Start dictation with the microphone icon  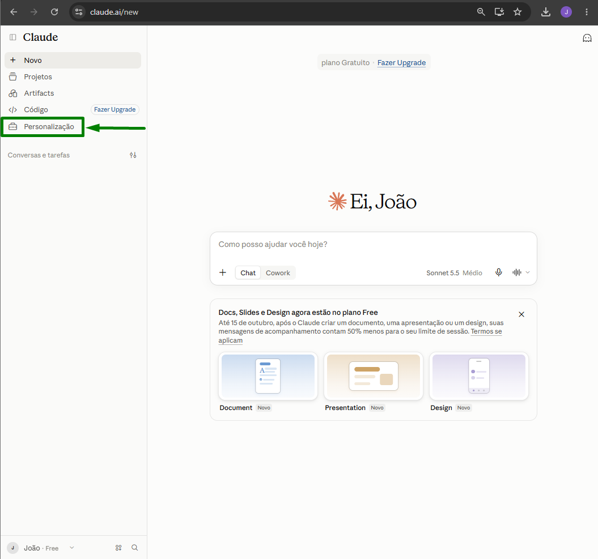pos(498,272)
